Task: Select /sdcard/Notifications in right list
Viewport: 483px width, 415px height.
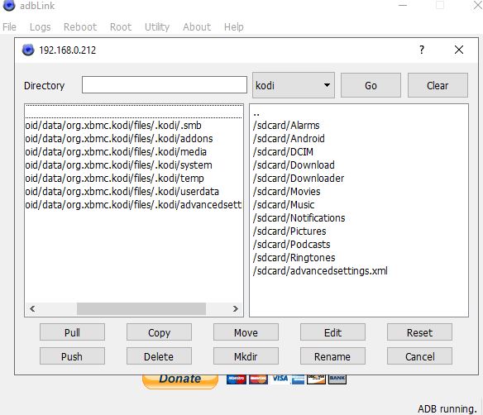Action: (359, 218)
